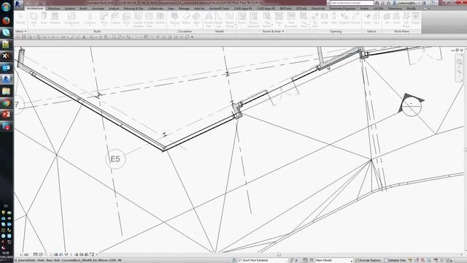Select the opening By Face tool

point(315,20)
